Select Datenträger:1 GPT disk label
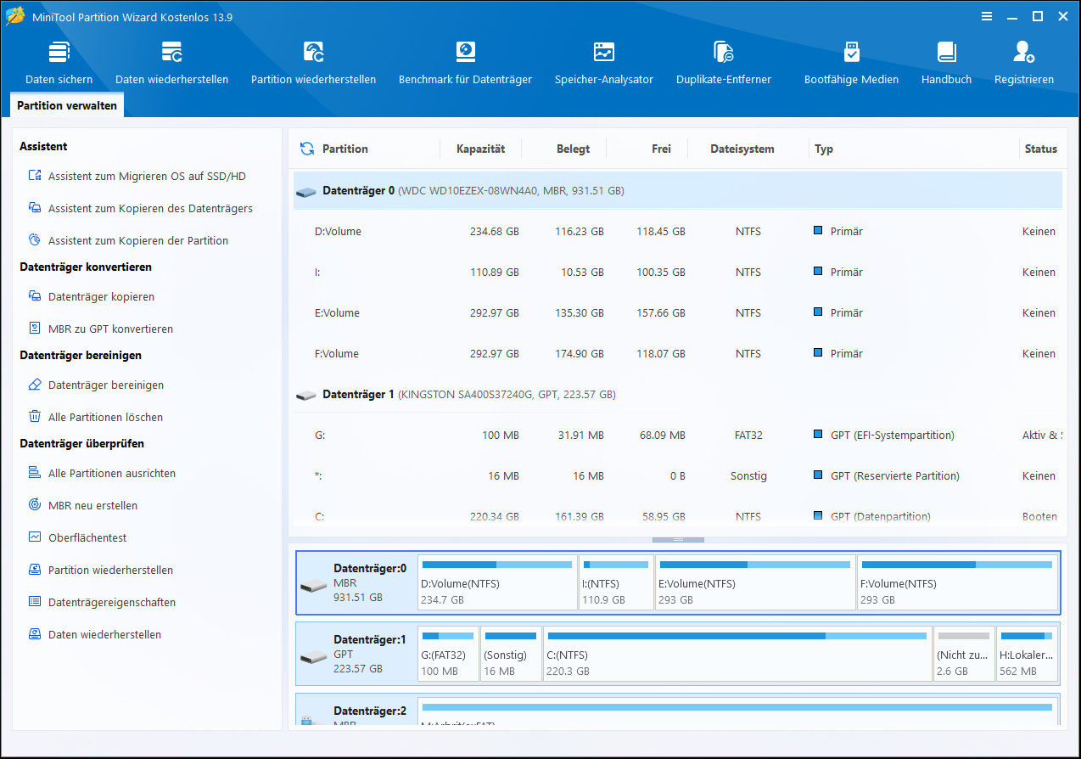The image size is (1081, 759). click(356, 654)
